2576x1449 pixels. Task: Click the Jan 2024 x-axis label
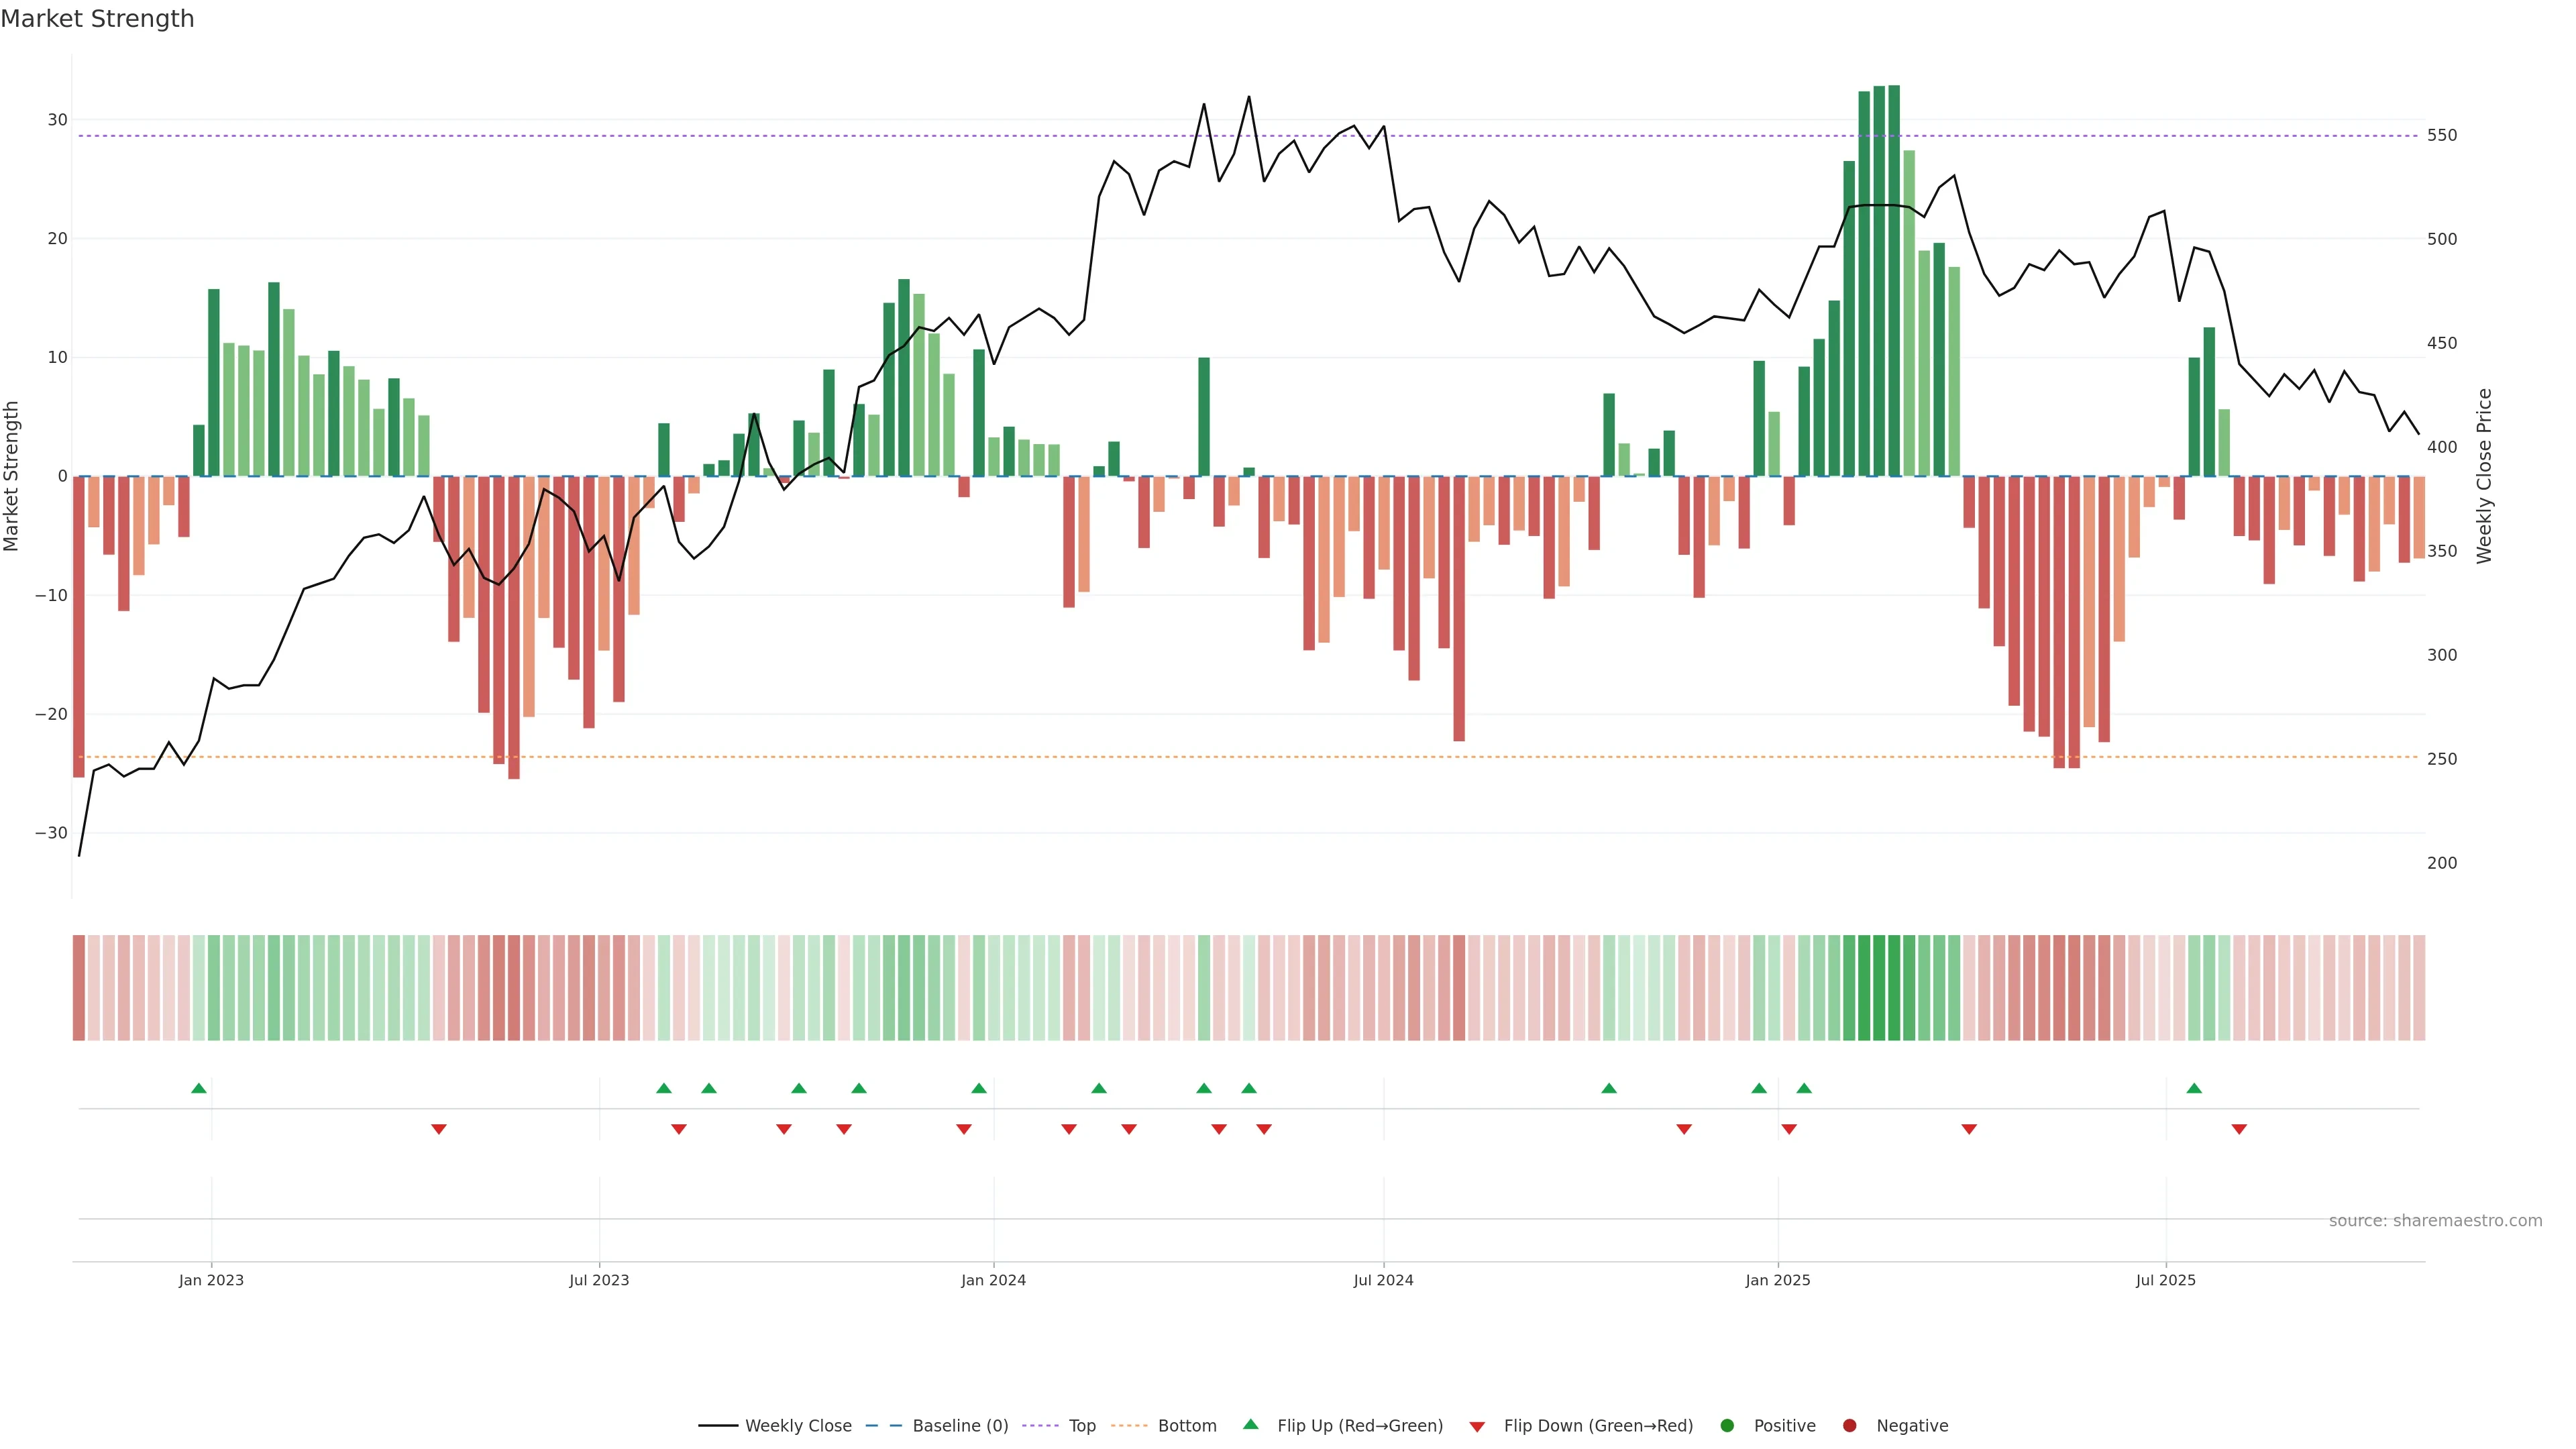click(x=993, y=1280)
